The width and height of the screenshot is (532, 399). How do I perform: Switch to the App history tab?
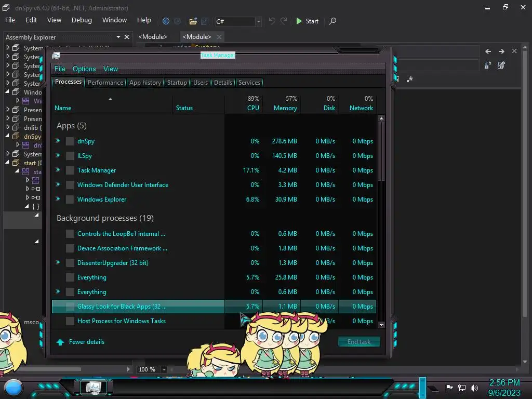click(x=145, y=83)
